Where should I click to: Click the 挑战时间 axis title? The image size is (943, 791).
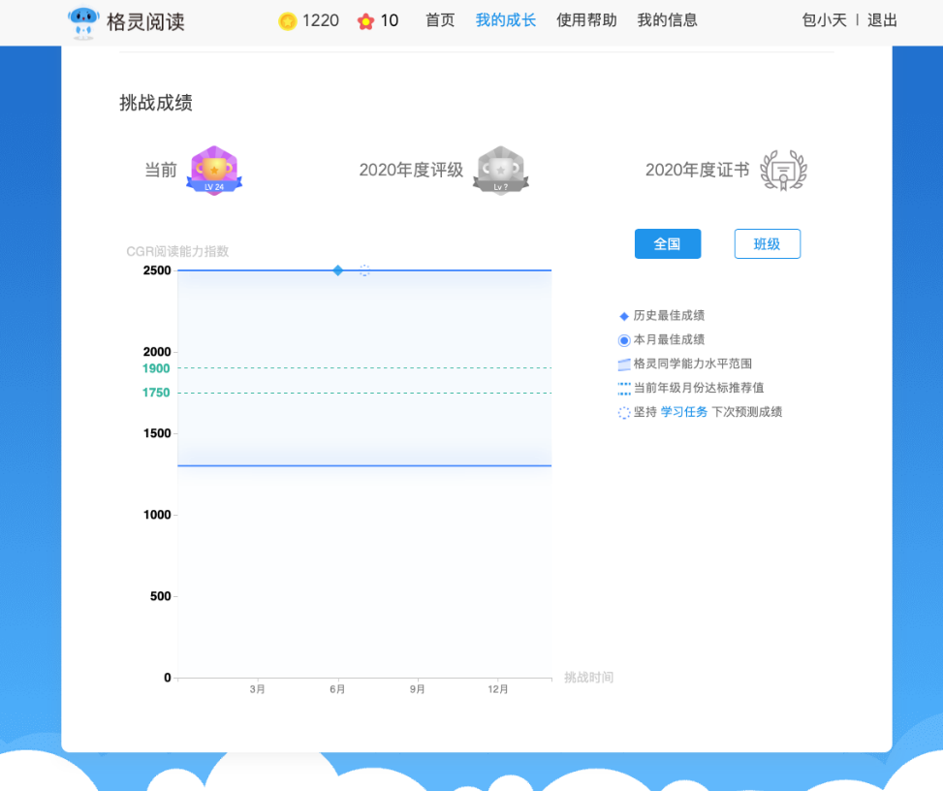(x=589, y=678)
